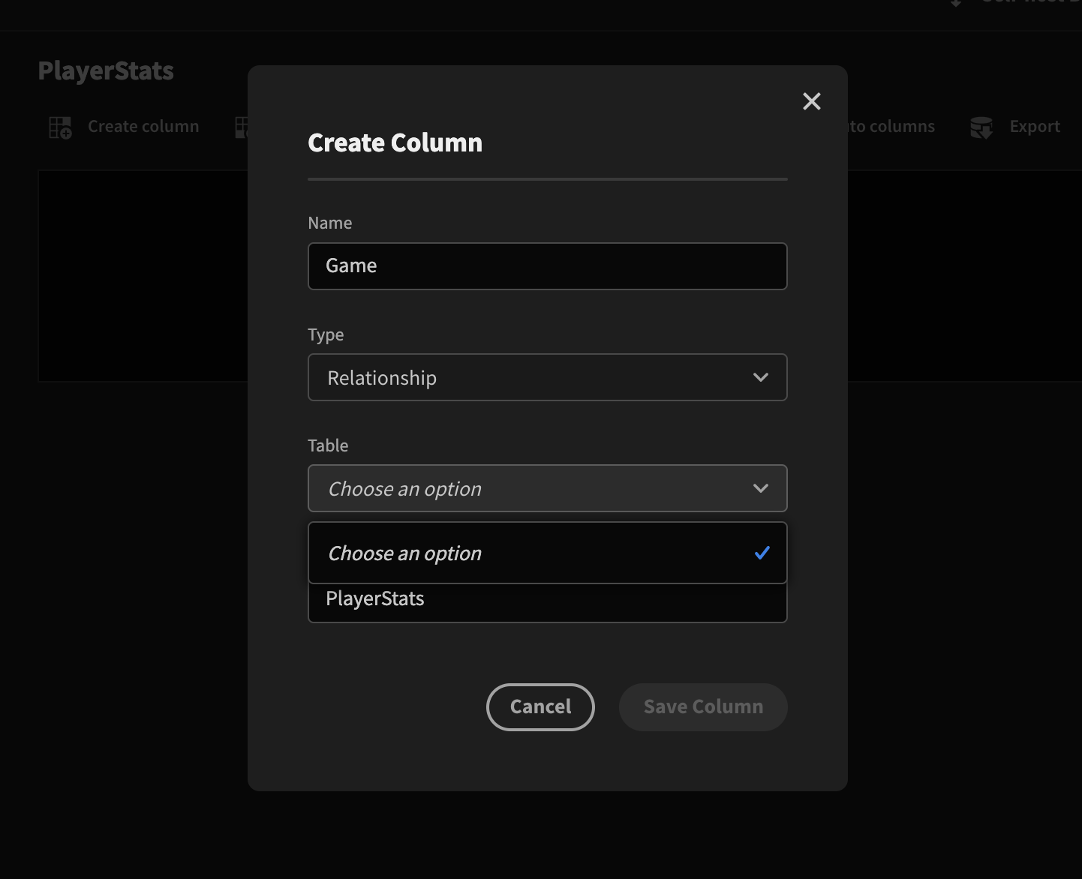
Task: Click the Export toolbar label
Action: (1035, 126)
